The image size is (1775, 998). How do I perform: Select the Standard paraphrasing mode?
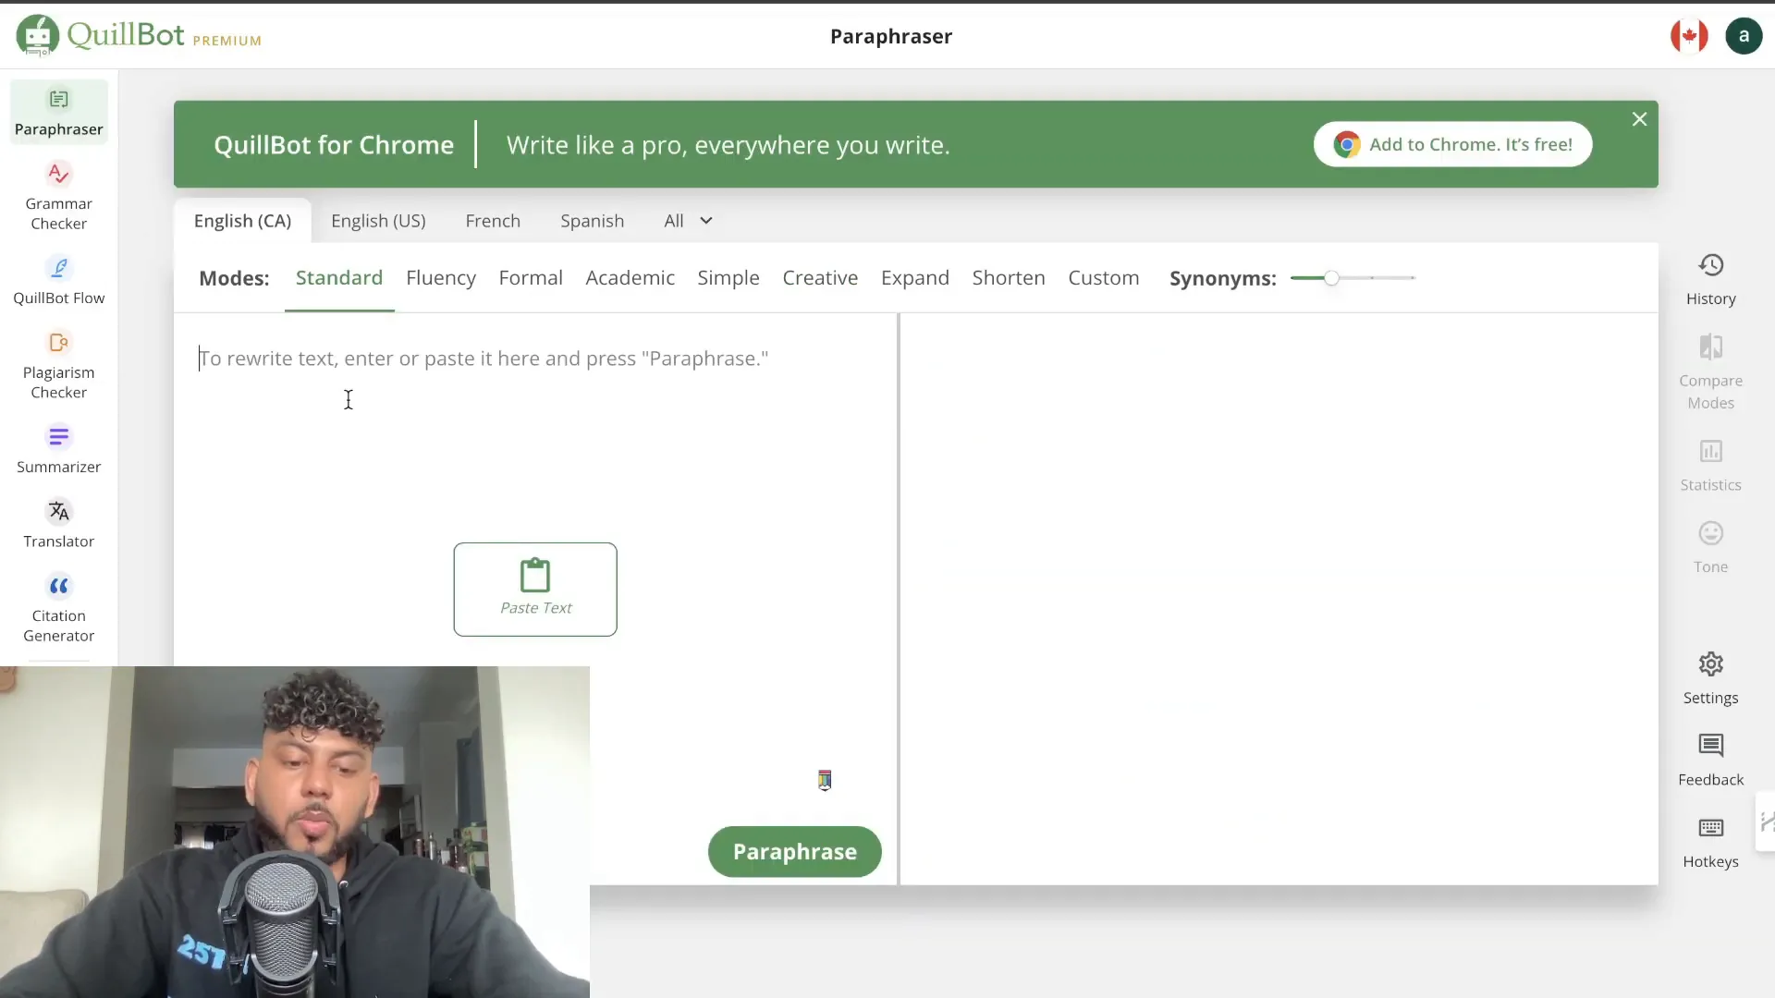click(x=339, y=276)
